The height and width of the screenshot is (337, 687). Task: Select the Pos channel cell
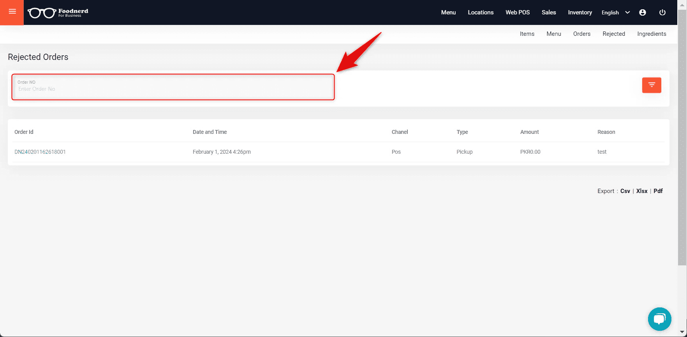click(x=396, y=152)
